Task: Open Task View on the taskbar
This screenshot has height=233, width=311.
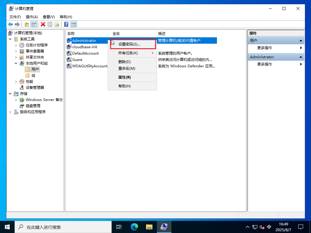Action: point(119,227)
